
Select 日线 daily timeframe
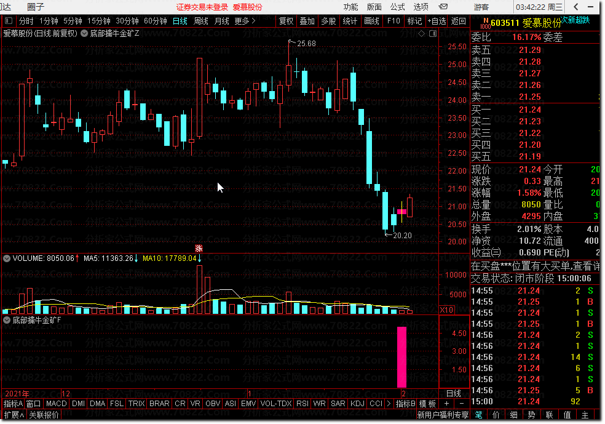180,21
